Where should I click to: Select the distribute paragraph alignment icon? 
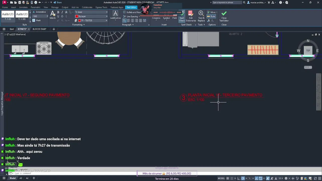pos(145,21)
